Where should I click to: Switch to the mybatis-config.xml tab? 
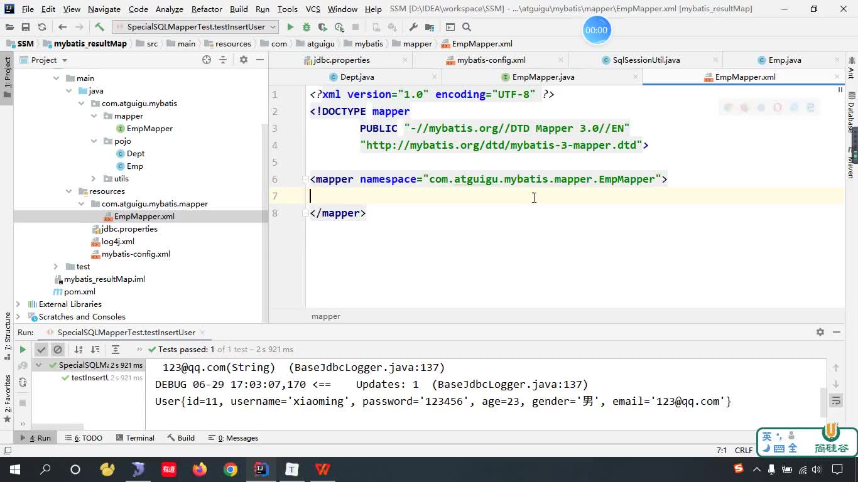pos(491,60)
